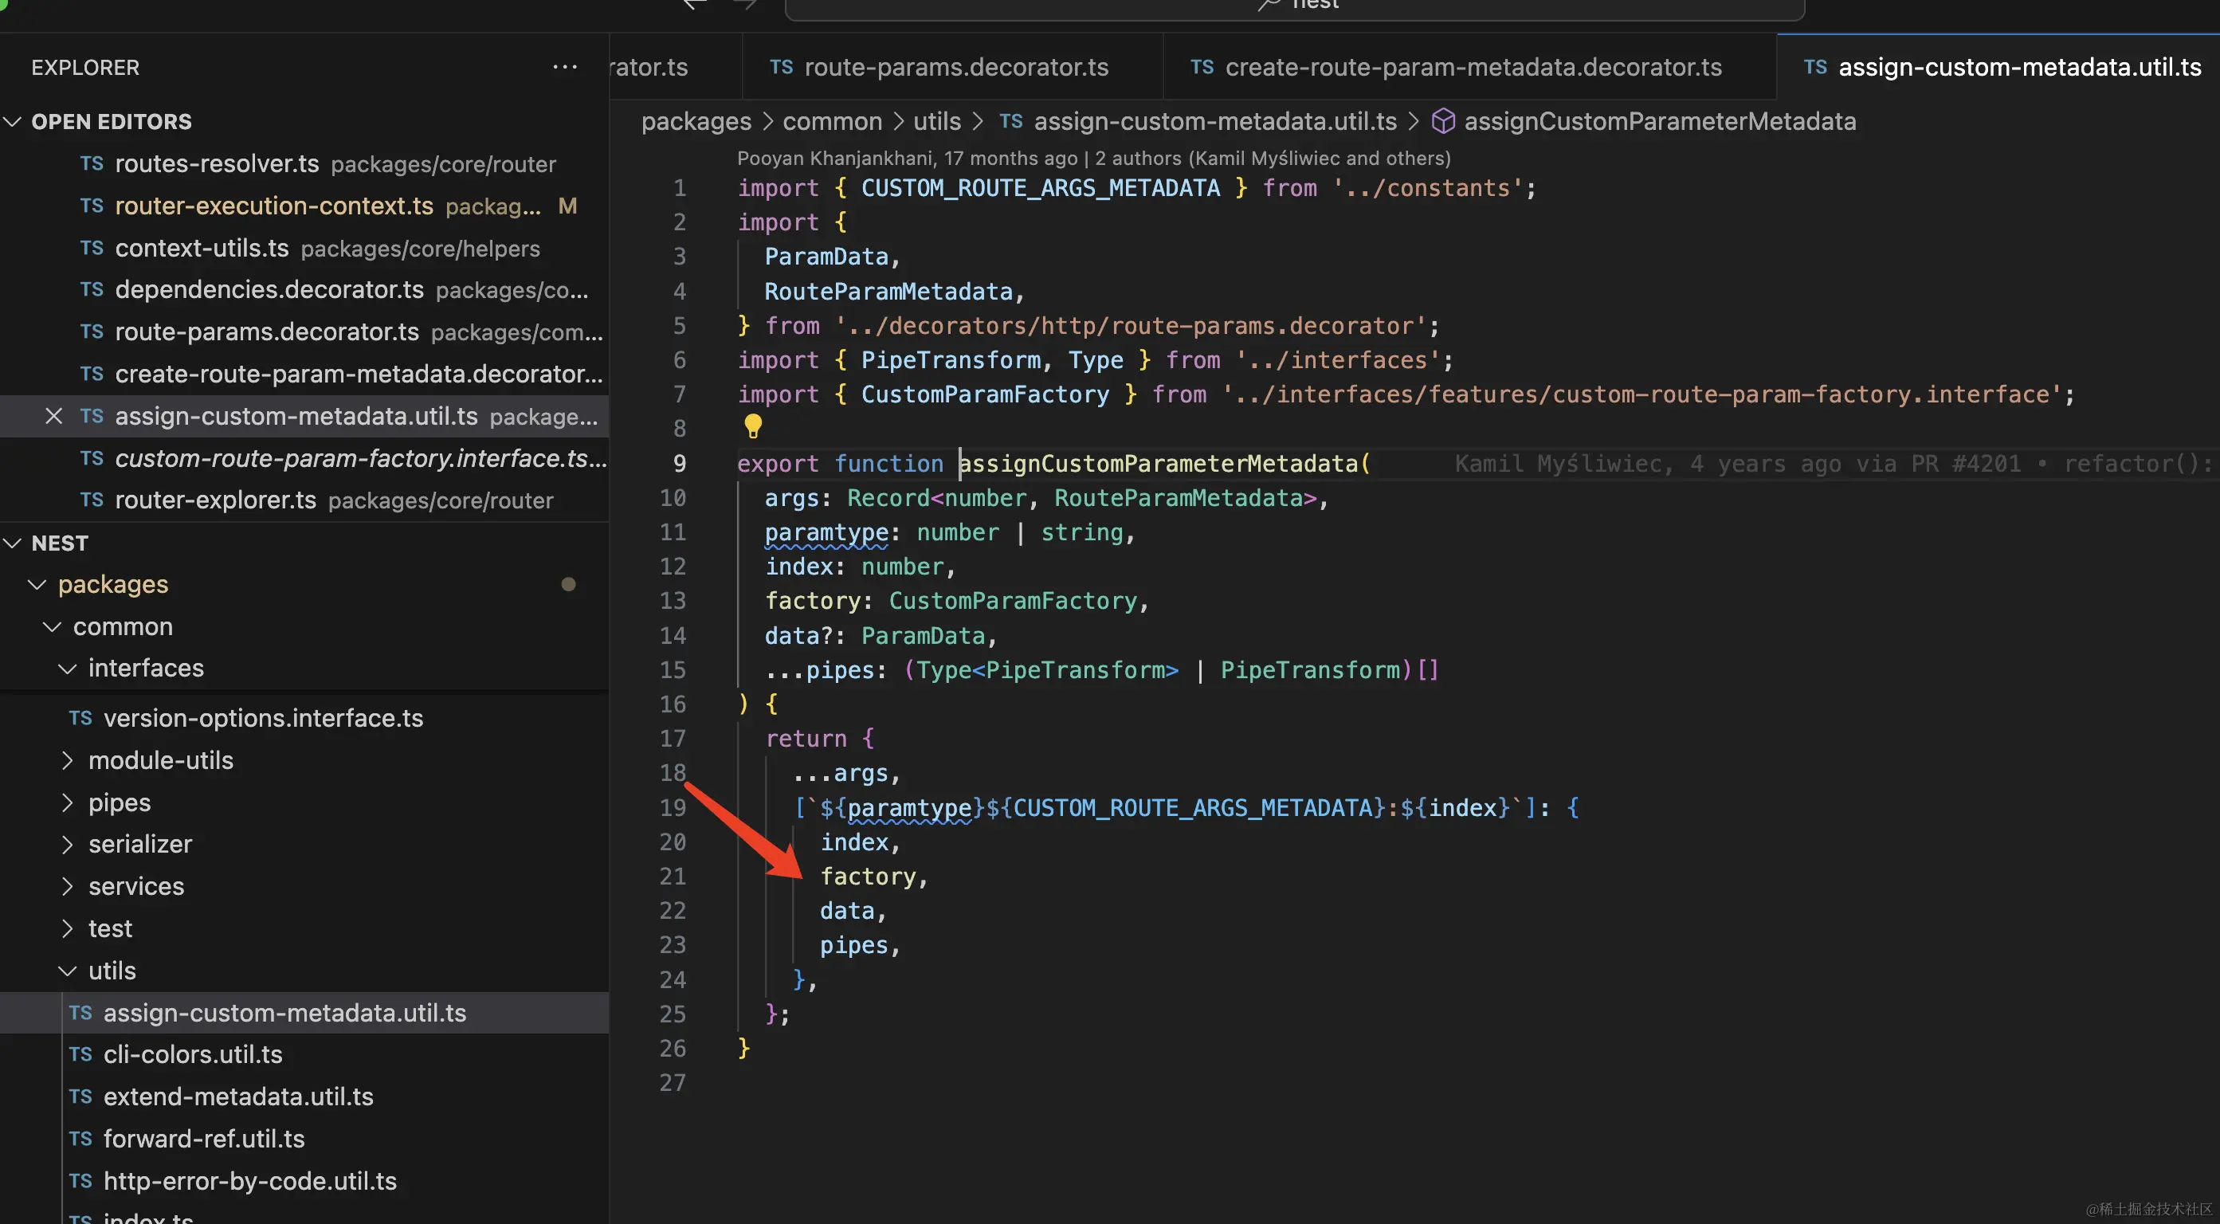Switch to route-params.decorator.ts tab
This screenshot has width=2220, height=1224.
[x=955, y=67]
